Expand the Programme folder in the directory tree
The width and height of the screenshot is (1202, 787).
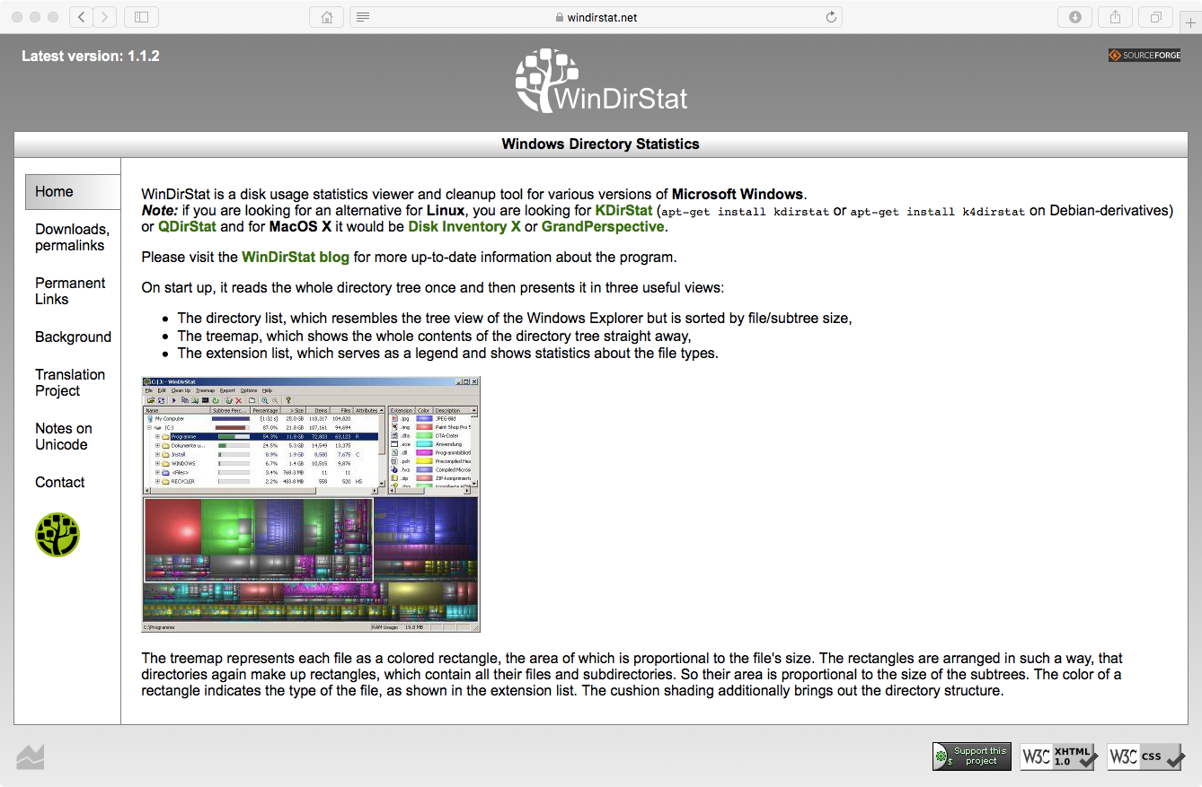pos(156,437)
